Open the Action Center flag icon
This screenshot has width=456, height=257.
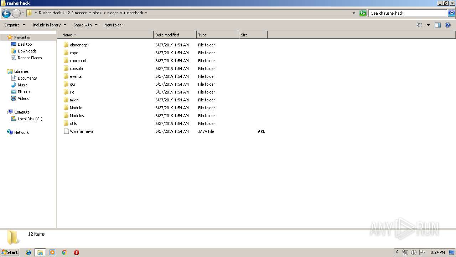pyautogui.click(x=422, y=252)
